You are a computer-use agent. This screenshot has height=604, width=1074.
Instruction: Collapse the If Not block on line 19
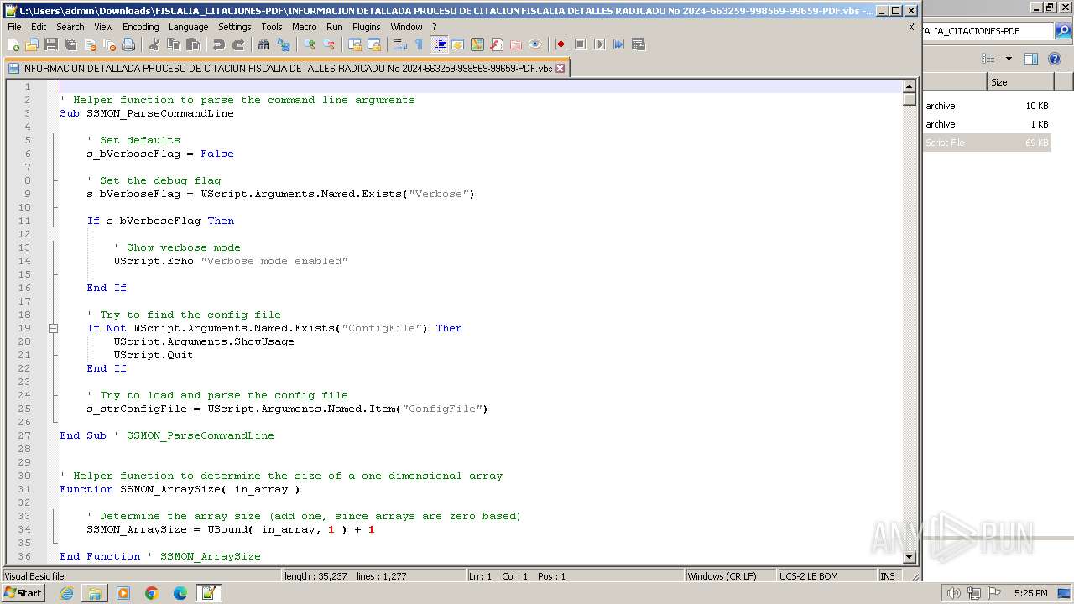coord(53,328)
